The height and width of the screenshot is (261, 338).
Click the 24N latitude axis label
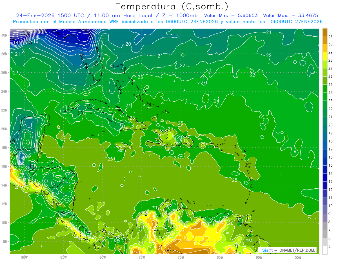(5, 92)
